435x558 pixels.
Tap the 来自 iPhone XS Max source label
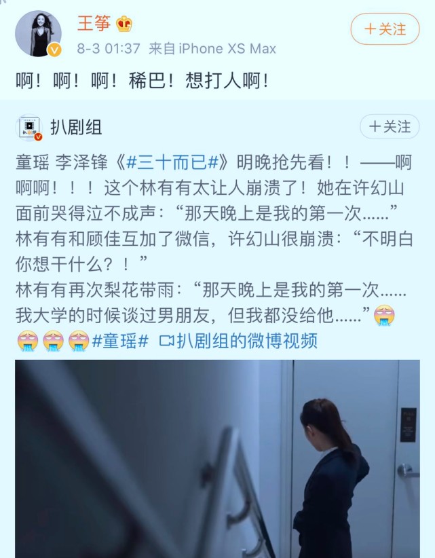pyautogui.click(x=212, y=48)
